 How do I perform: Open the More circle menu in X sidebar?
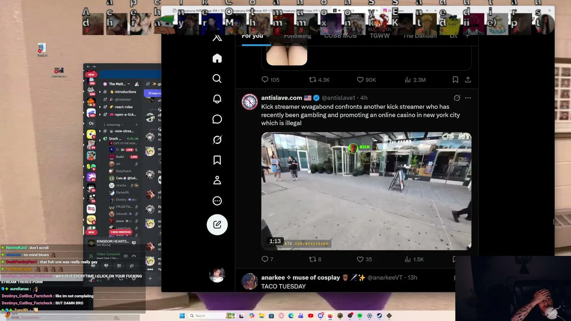click(x=217, y=201)
